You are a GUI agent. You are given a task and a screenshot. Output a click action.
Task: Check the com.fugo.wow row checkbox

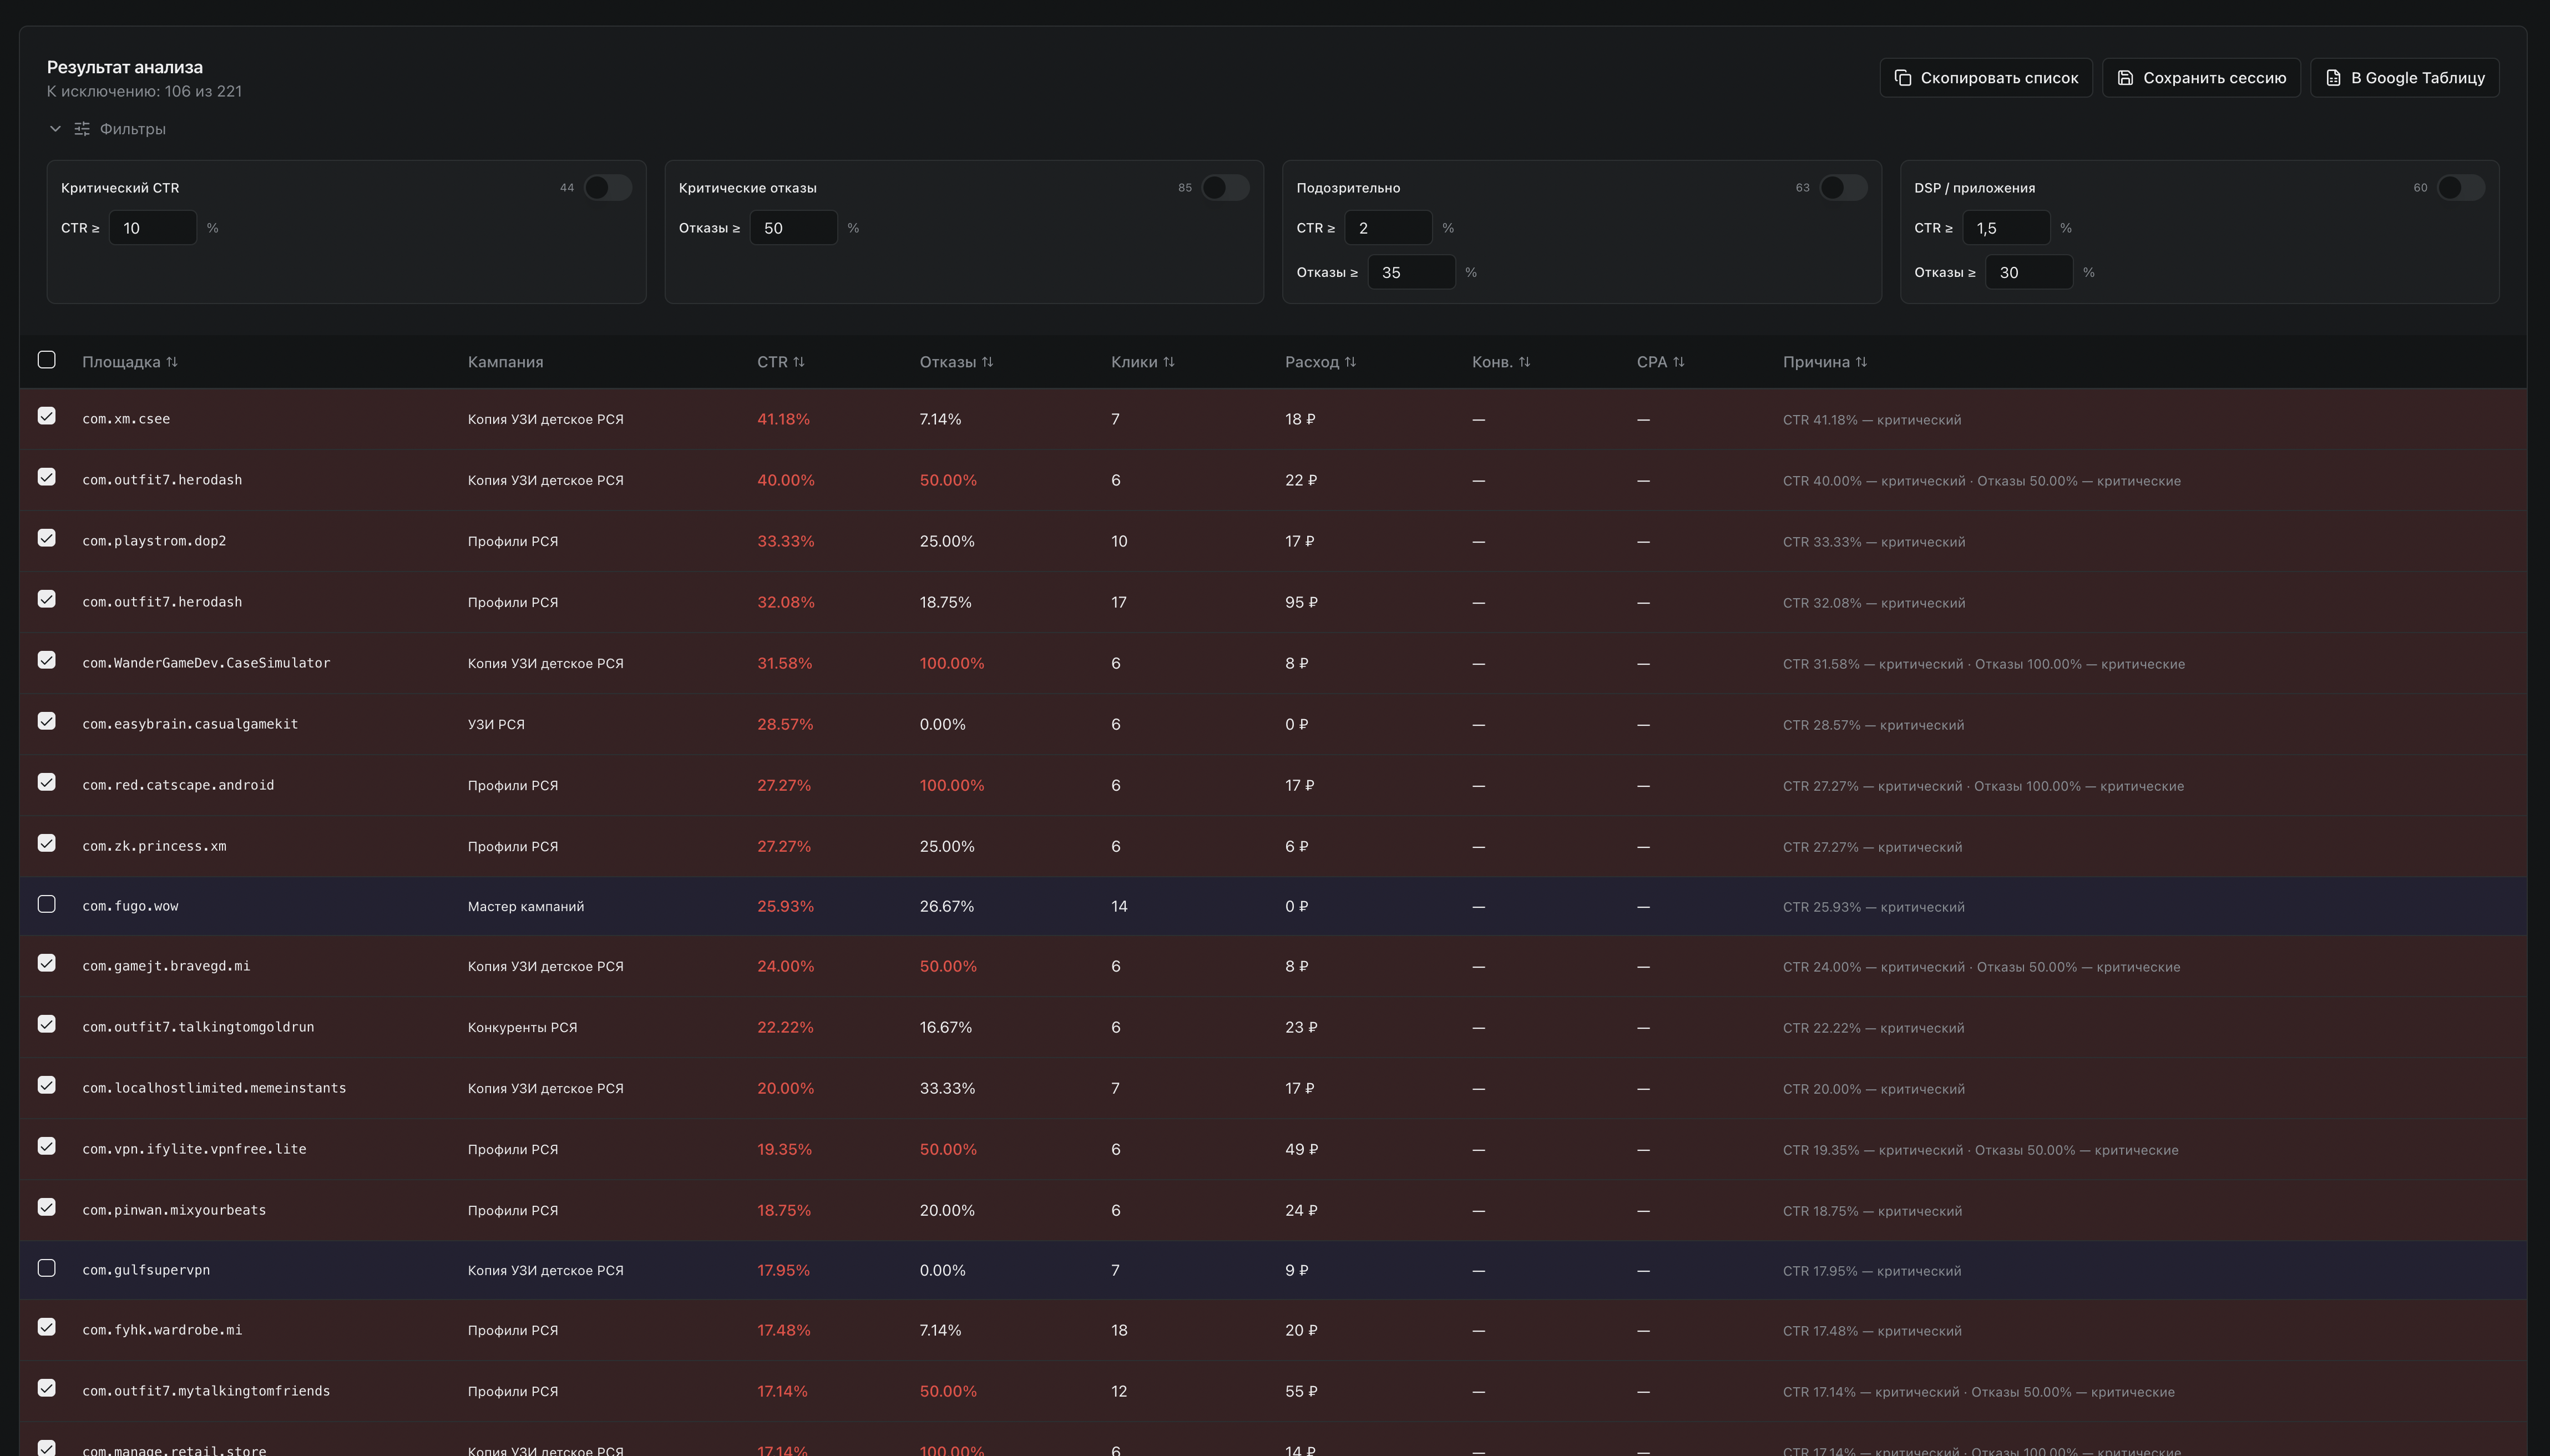47,905
